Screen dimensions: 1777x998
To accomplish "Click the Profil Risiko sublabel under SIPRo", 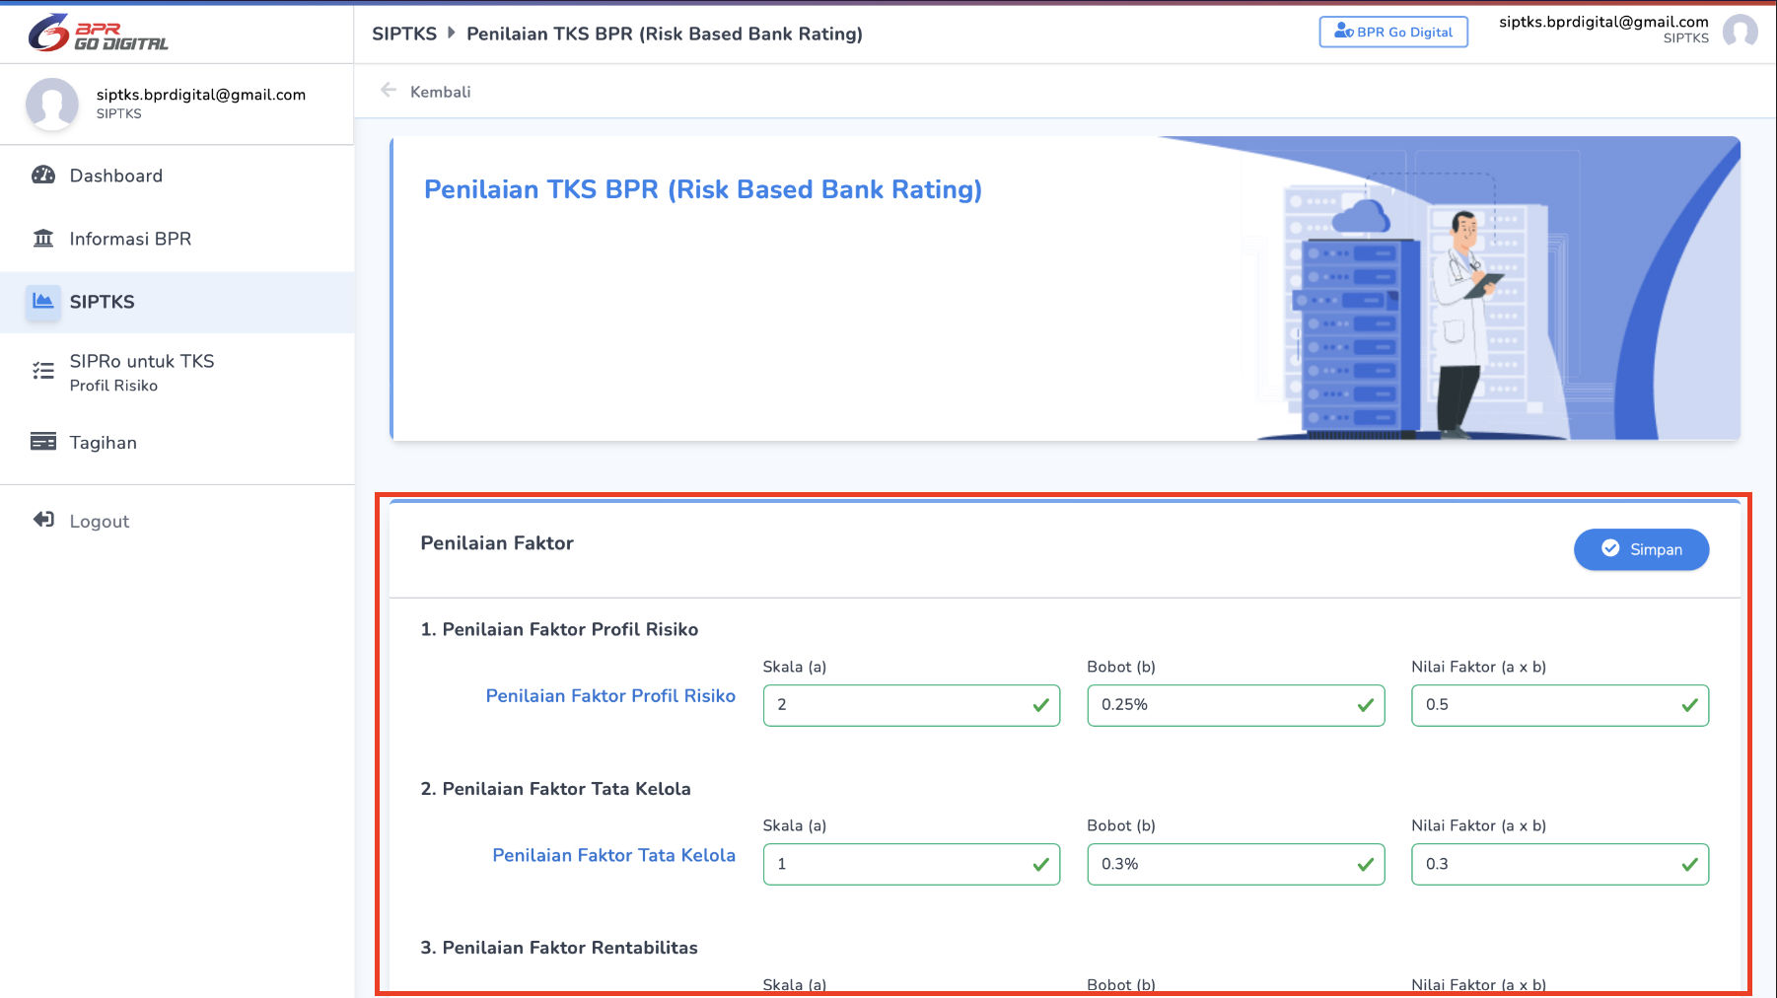I will tap(113, 386).
